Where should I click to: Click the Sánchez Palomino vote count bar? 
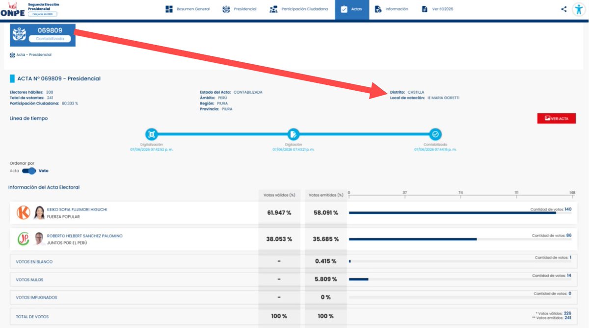click(x=412, y=239)
